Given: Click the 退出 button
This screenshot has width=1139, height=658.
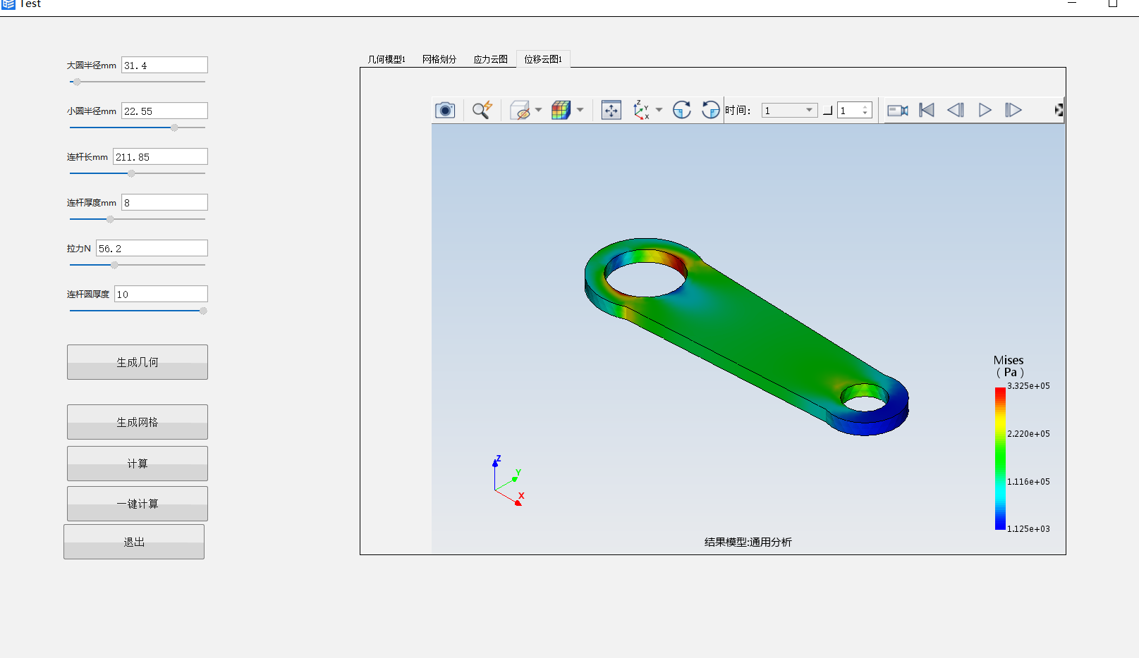Looking at the screenshot, I should click(134, 542).
